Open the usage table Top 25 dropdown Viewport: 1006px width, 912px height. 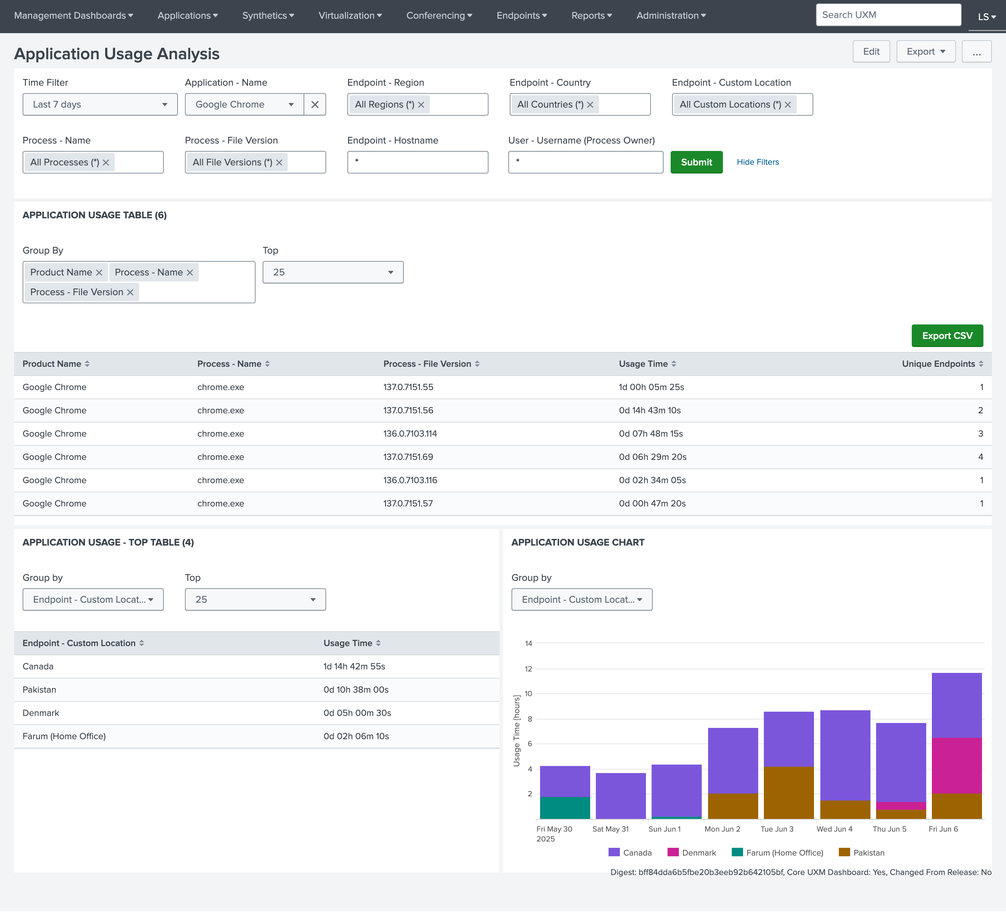click(333, 272)
